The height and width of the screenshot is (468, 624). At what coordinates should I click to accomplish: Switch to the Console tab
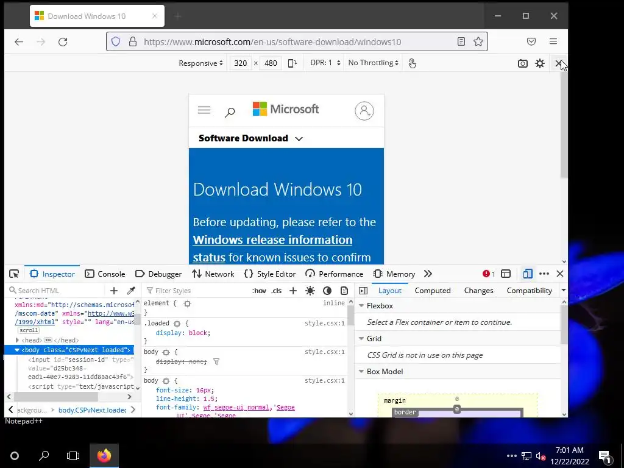105,274
